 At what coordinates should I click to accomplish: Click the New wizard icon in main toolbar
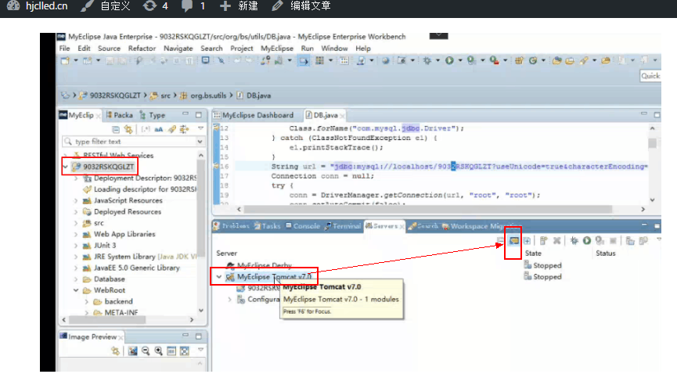coord(65,60)
